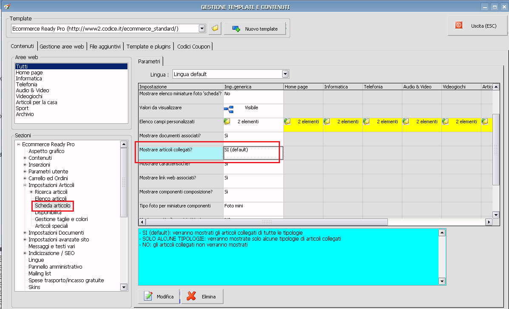Open the Template e plugins tab
The image size is (509, 309).
[x=148, y=46]
